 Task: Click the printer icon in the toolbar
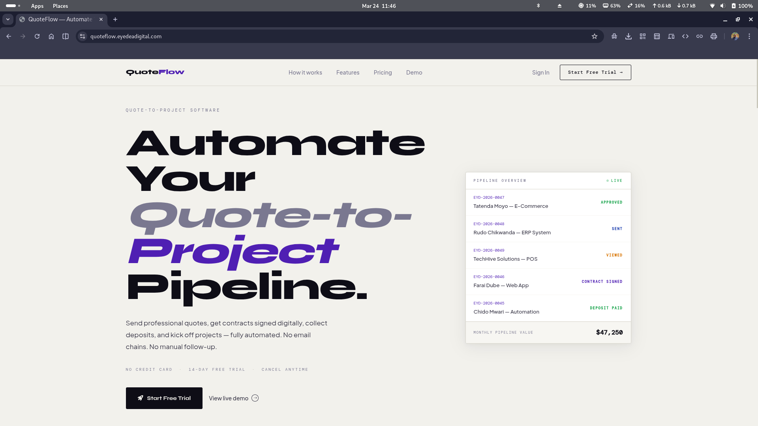point(714,36)
